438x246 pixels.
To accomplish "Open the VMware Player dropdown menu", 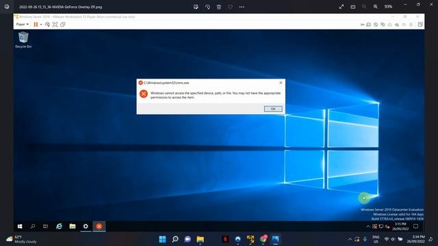I will [x=22, y=25].
